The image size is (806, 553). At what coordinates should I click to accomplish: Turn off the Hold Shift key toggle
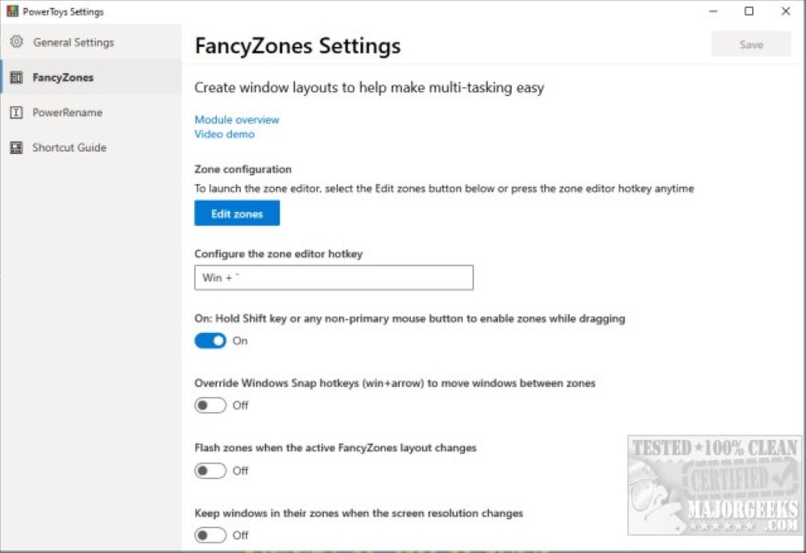(x=210, y=340)
